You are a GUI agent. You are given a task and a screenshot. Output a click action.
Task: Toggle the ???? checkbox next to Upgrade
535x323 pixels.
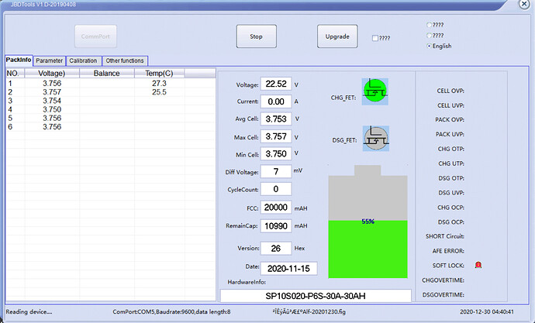(375, 38)
